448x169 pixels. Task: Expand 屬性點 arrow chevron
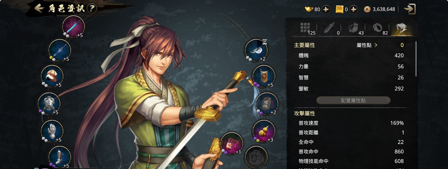pyautogui.click(x=376, y=45)
